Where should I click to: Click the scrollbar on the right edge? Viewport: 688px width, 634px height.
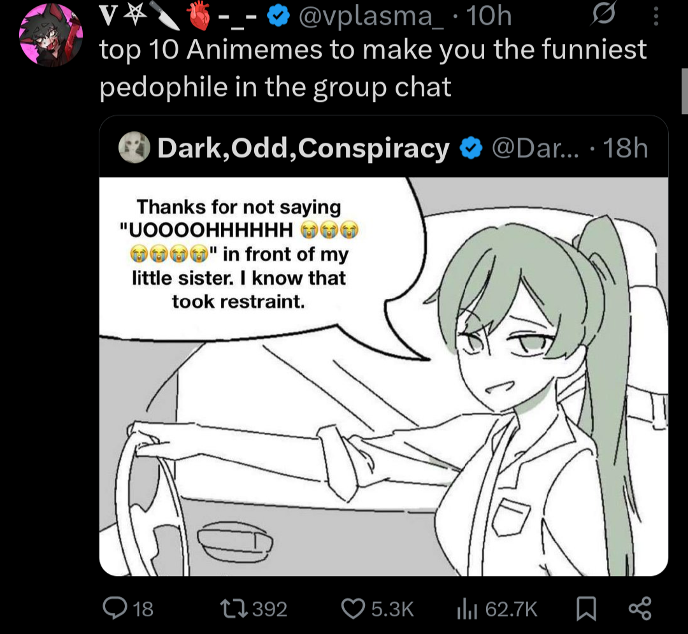(684, 91)
